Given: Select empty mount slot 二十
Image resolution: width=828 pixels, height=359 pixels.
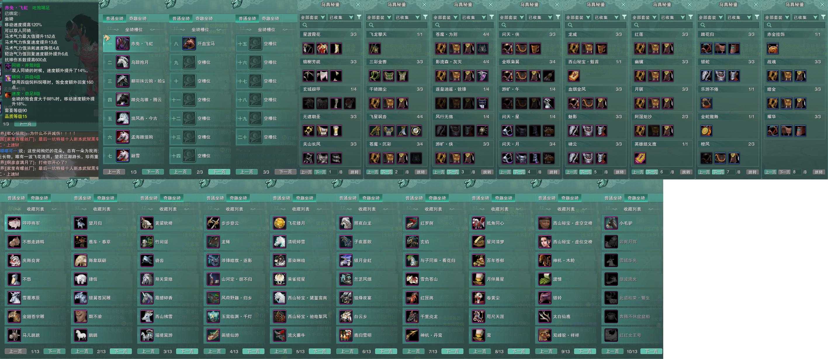Looking at the screenshot, I should point(266,137).
